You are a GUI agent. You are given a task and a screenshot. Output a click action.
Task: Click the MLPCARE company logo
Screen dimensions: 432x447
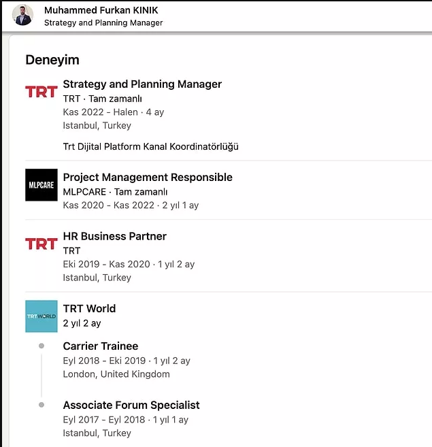tap(41, 184)
